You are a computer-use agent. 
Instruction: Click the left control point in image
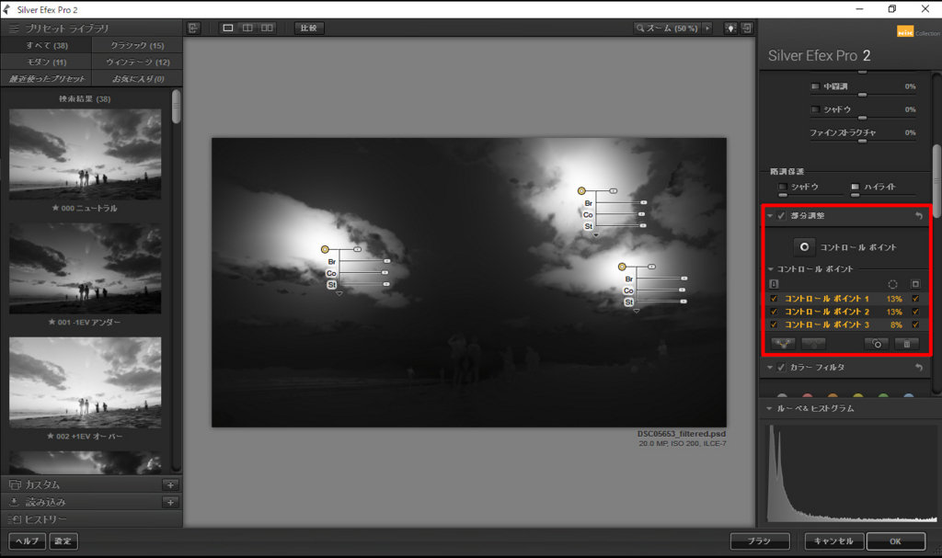325,249
